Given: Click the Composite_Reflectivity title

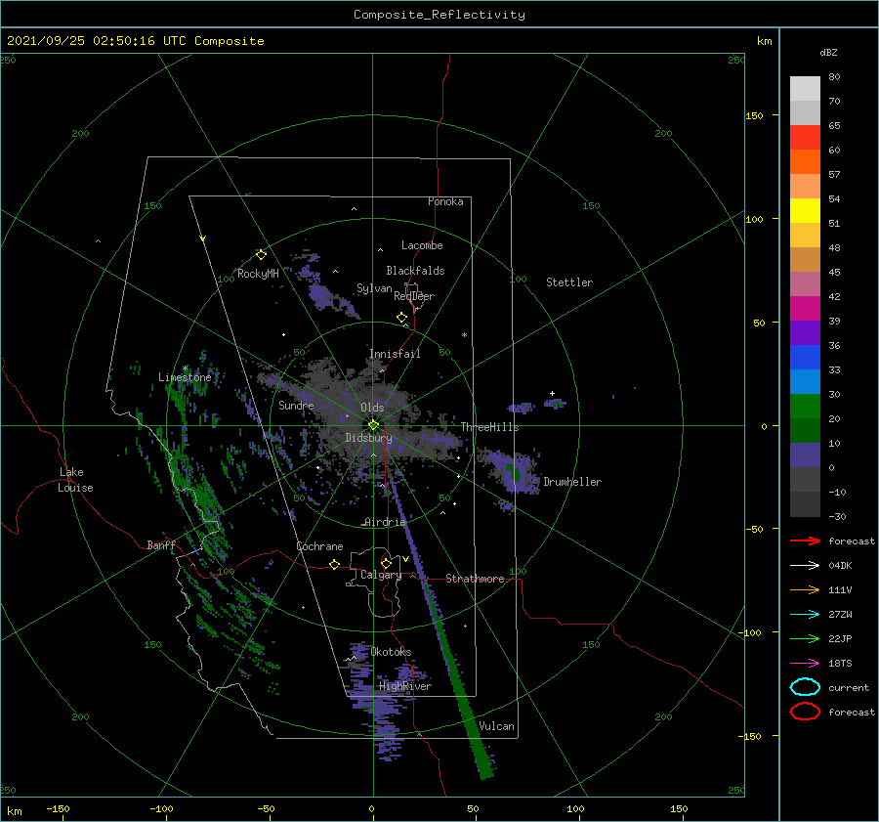Looking at the screenshot, I should [439, 15].
